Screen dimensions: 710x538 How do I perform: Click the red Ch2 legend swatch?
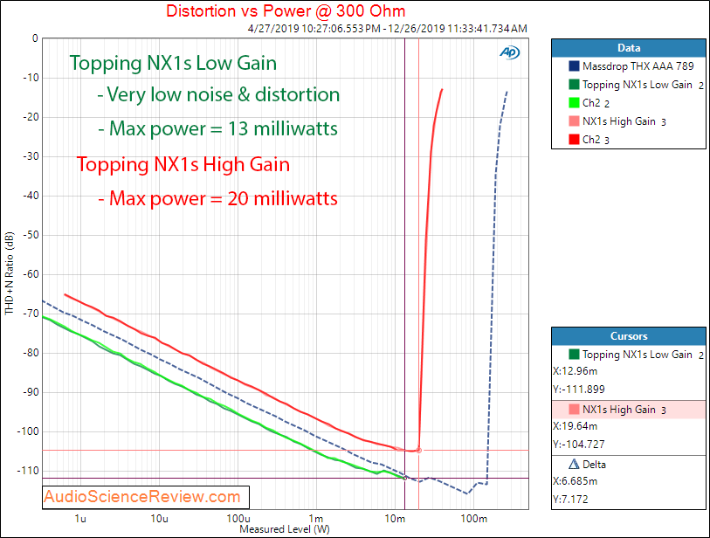coord(574,139)
